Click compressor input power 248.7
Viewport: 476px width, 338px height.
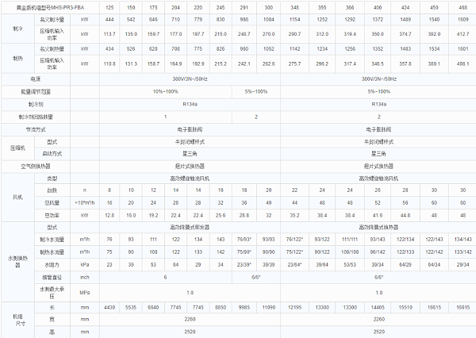(x=244, y=34)
